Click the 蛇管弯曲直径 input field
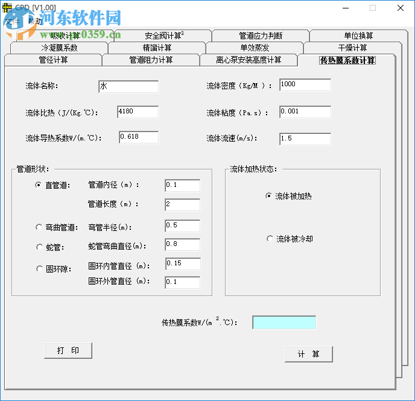The height and width of the screenshot is (401, 415). [183, 245]
